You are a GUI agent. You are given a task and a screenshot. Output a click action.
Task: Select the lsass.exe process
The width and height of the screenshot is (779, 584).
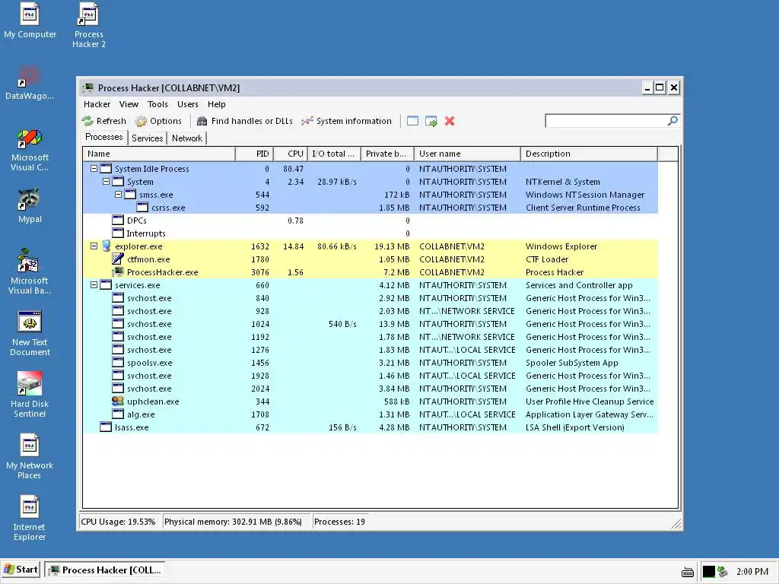click(370, 427)
